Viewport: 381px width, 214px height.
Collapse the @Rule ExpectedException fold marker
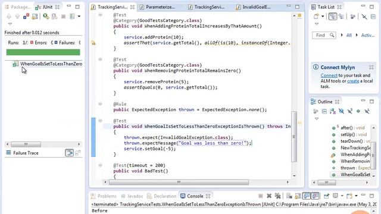coord(100,104)
